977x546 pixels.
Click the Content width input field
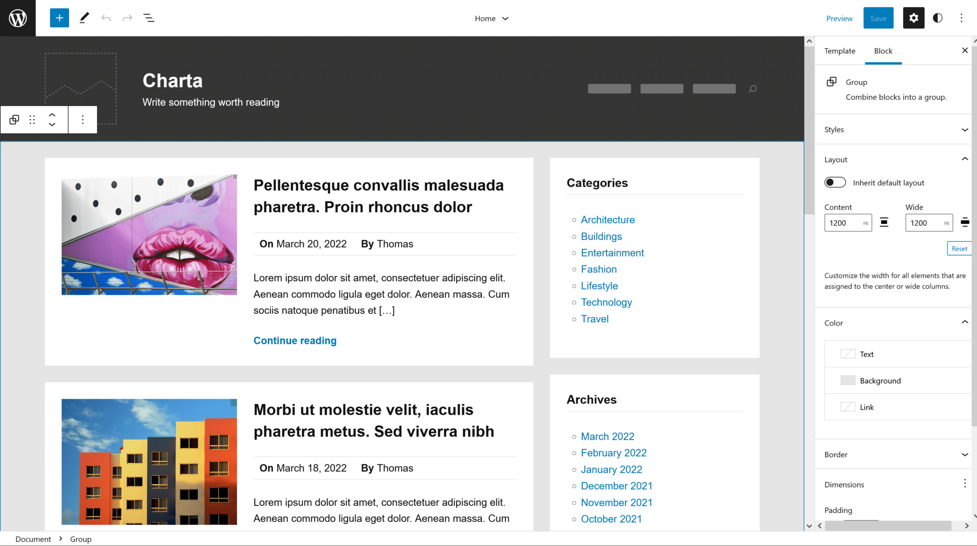tap(848, 222)
